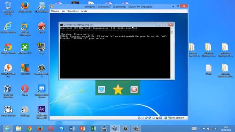Screen dimensions: 235x132
Task: Select the Papelera de reciclaje desktop icon
Action: click(x=8, y=8)
